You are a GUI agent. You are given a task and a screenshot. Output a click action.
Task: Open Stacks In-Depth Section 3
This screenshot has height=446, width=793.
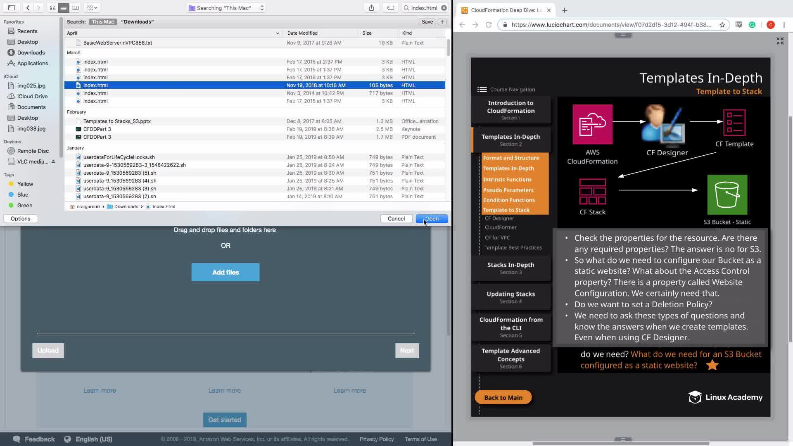(x=510, y=268)
